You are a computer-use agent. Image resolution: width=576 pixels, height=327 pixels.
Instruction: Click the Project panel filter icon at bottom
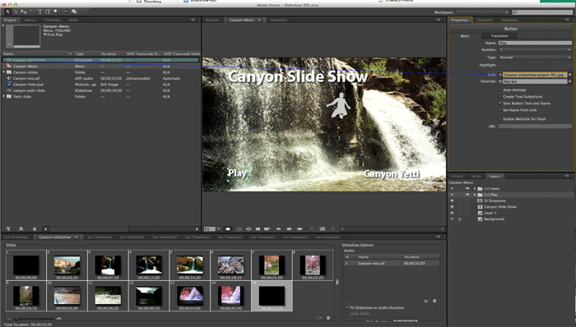[8, 228]
